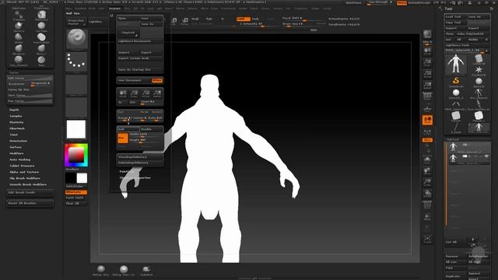Open the current brush thumbnail picker
This screenshot has height=280, width=498.
(76, 39)
